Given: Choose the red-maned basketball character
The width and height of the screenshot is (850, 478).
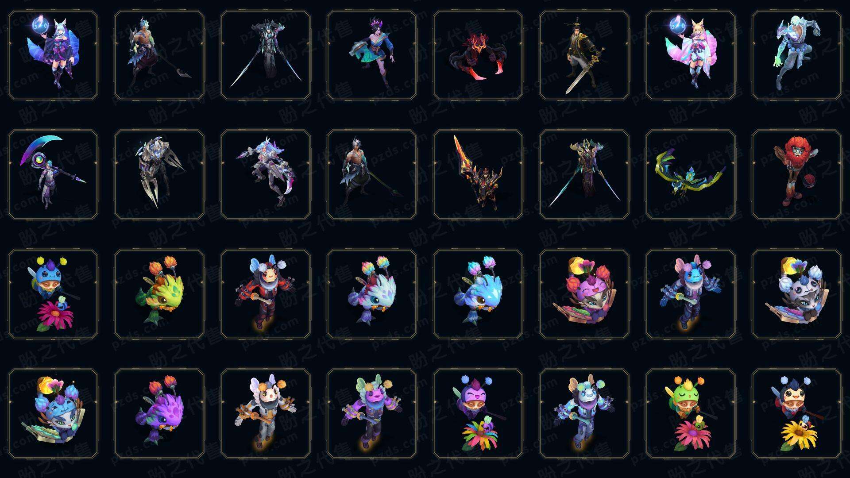Looking at the screenshot, I should point(797,174).
